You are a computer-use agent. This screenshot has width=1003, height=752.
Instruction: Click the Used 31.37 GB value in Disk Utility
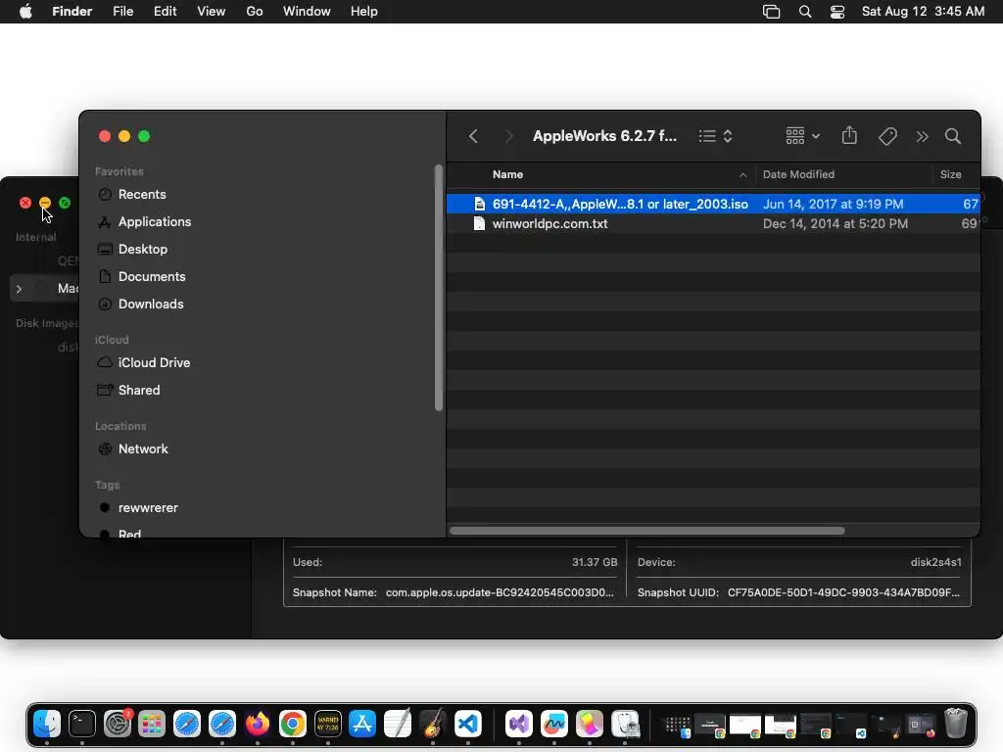tap(595, 562)
